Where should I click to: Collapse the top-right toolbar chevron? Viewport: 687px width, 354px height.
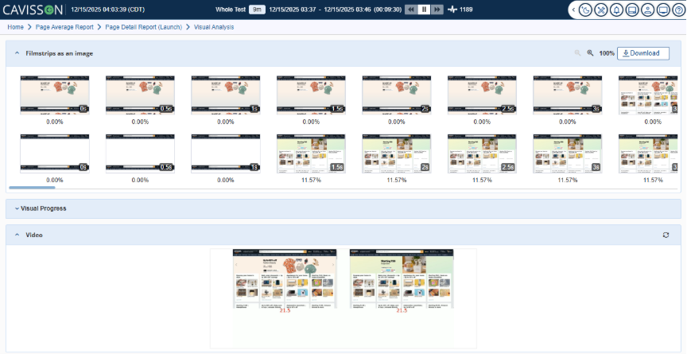[574, 10]
